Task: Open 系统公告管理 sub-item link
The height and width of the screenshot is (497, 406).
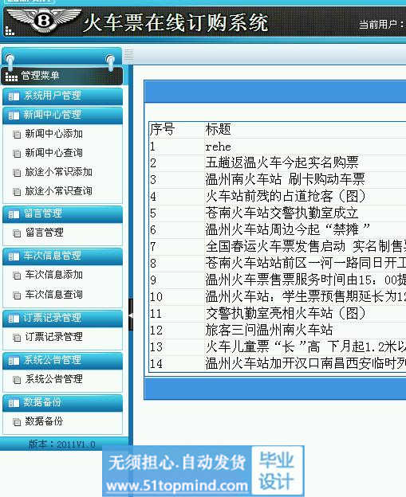Action: [x=54, y=379]
